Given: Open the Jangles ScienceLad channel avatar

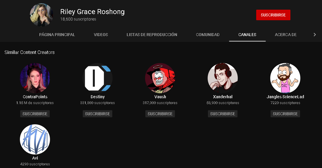Looking at the screenshot, I should (285, 78).
